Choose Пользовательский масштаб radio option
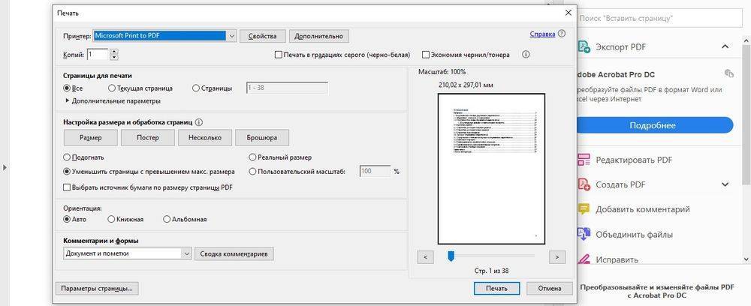Screen dimensions: 751x306 click(252, 171)
